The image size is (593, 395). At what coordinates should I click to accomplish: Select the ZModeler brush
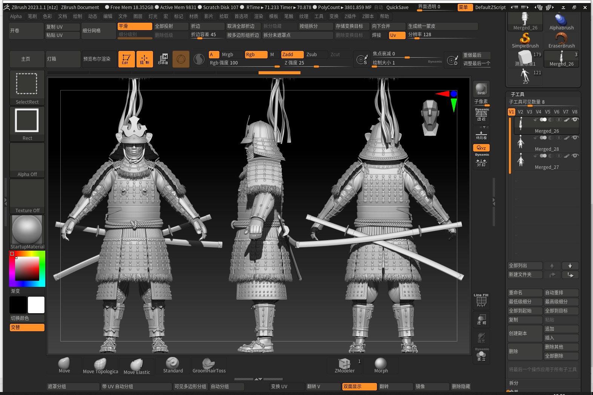[x=345, y=366]
